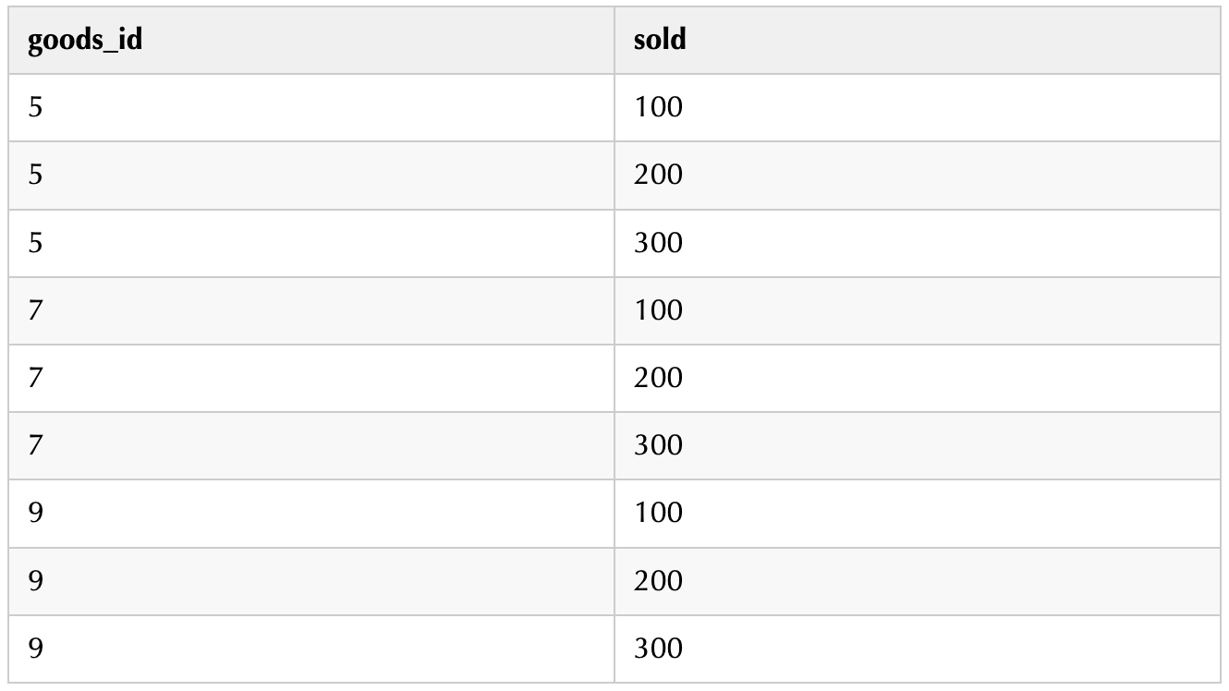This screenshot has width=1229, height=691.
Task: Choose goods_id 9 in the row with sold 100
Action: [36, 513]
